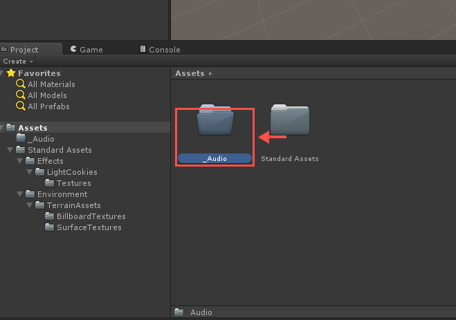This screenshot has height=320, width=456.
Task: Click the All Prefabs search icon
Action: 20,106
